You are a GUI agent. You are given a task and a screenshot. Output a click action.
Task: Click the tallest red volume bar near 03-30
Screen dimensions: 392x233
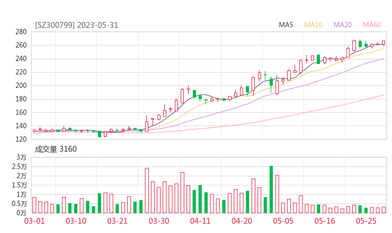tap(147, 191)
